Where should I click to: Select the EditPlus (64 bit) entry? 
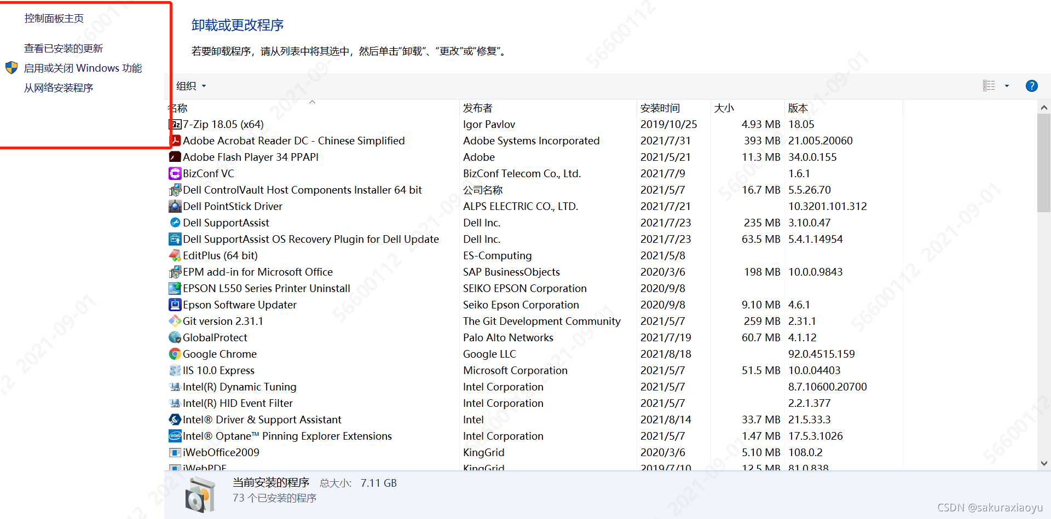click(220, 256)
